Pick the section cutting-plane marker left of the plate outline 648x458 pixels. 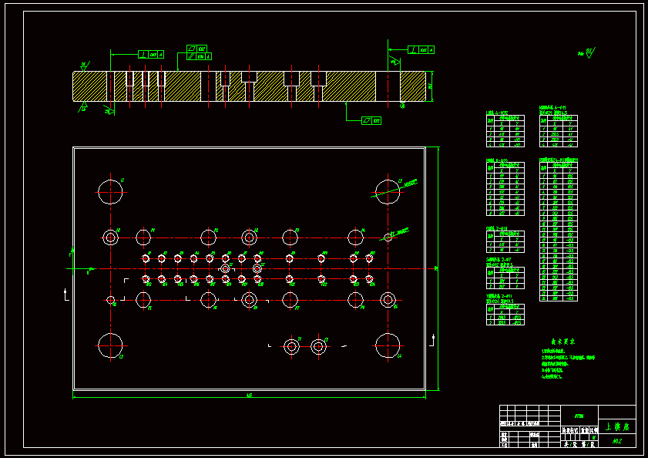pyautogui.click(x=66, y=295)
